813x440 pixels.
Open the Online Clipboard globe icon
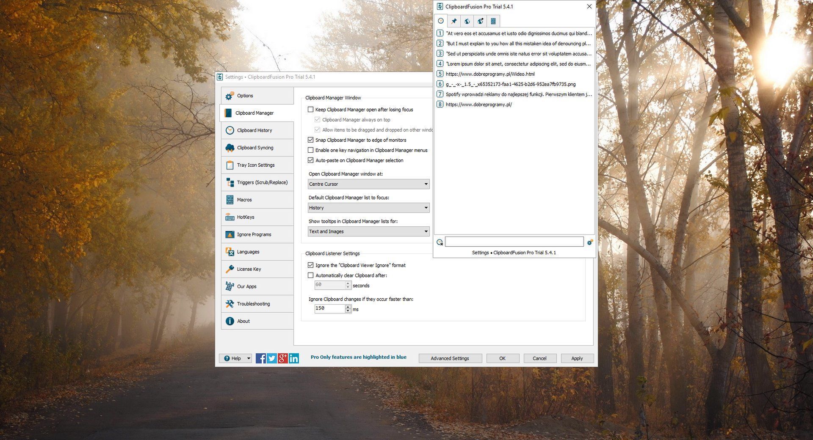467,21
